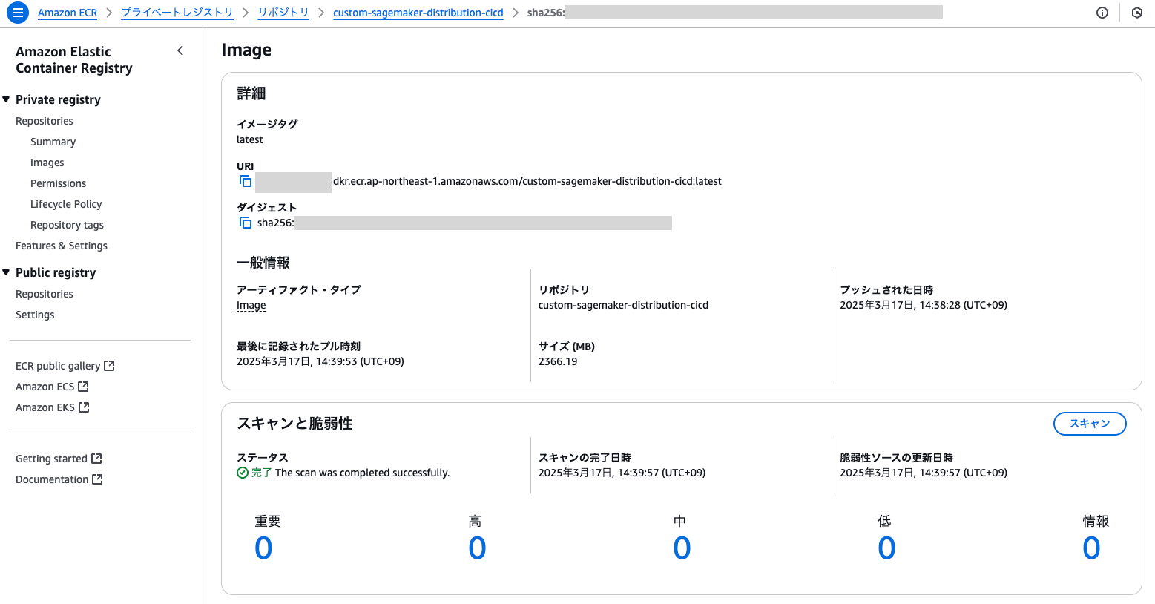The height and width of the screenshot is (604, 1155).
Task: Open Features & Settings
Action: tap(62, 246)
